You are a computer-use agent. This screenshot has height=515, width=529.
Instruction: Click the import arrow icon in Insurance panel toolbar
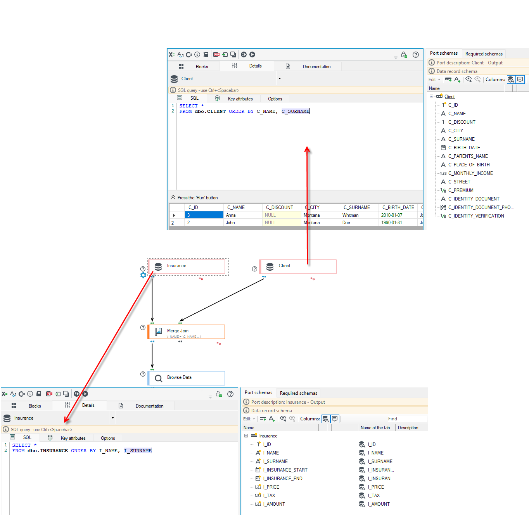click(x=58, y=394)
